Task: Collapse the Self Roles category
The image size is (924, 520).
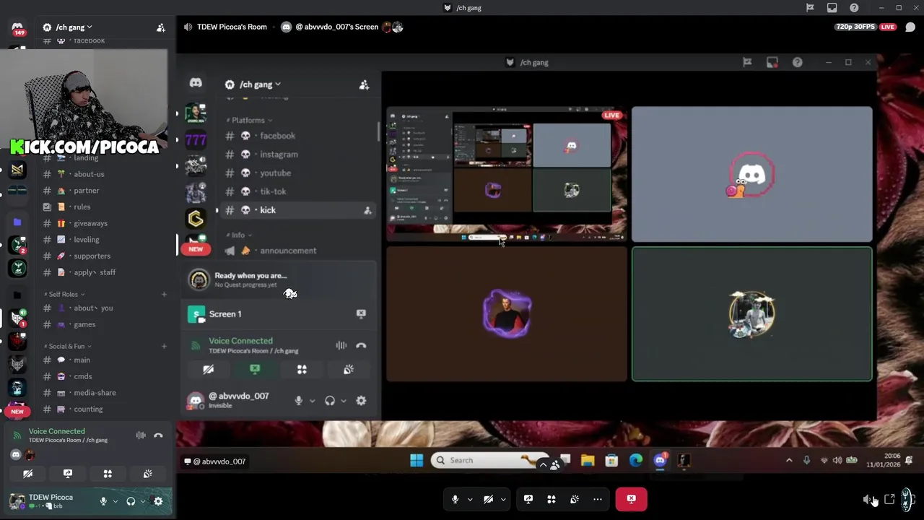Action: point(64,295)
